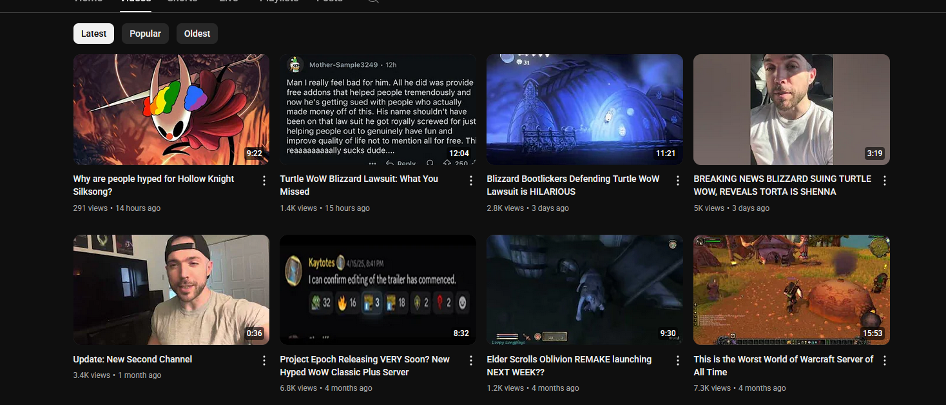Open 'Project Epoch Releasing VERY Soon?' title link
The width and height of the screenshot is (946, 405).
click(x=365, y=366)
